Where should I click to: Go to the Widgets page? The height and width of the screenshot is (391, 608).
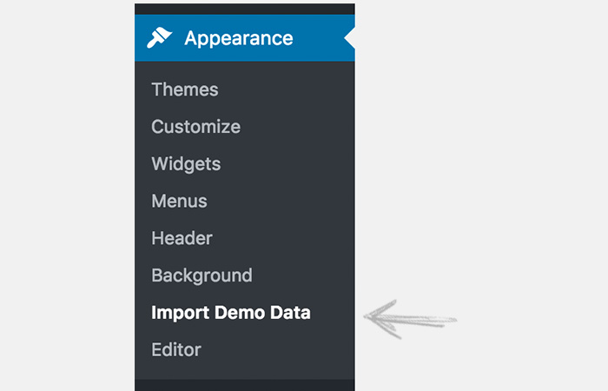point(186,164)
